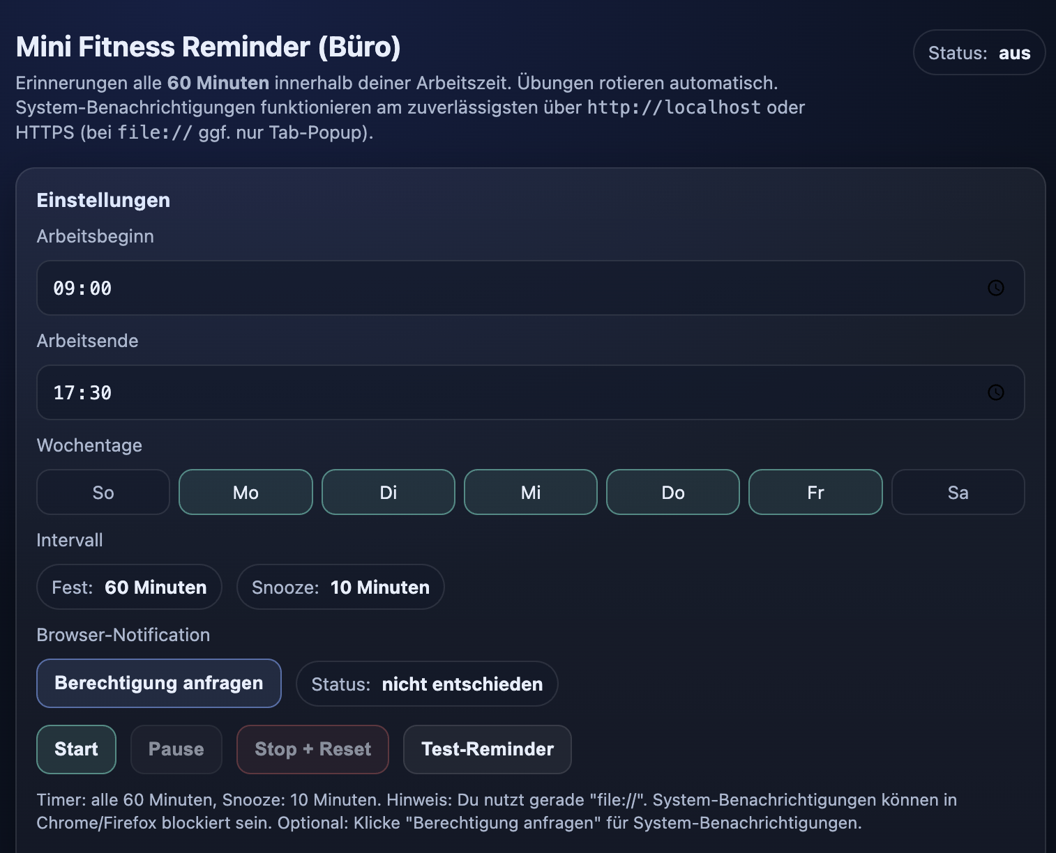Viewport: 1056px width, 853px height.
Task: Deselect Mi weekday button
Action: coord(530,493)
